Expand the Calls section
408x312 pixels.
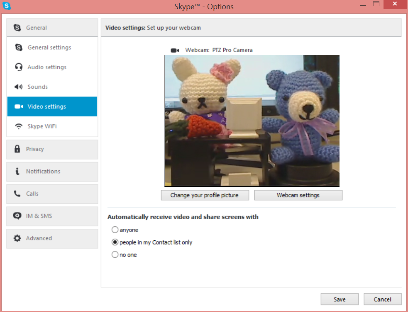52,194
